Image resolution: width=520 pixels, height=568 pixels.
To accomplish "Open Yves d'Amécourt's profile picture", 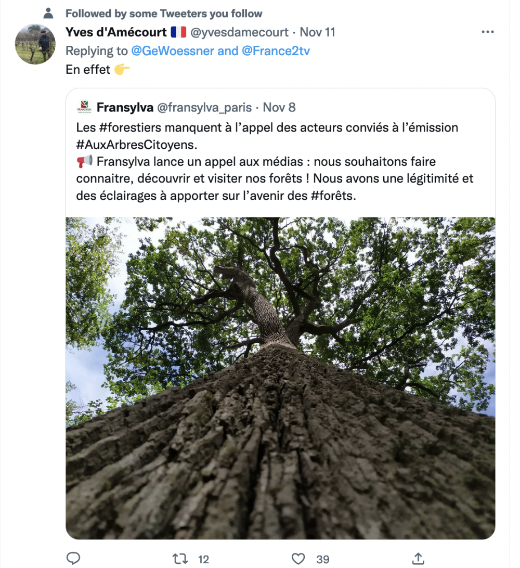I will tap(35, 44).
